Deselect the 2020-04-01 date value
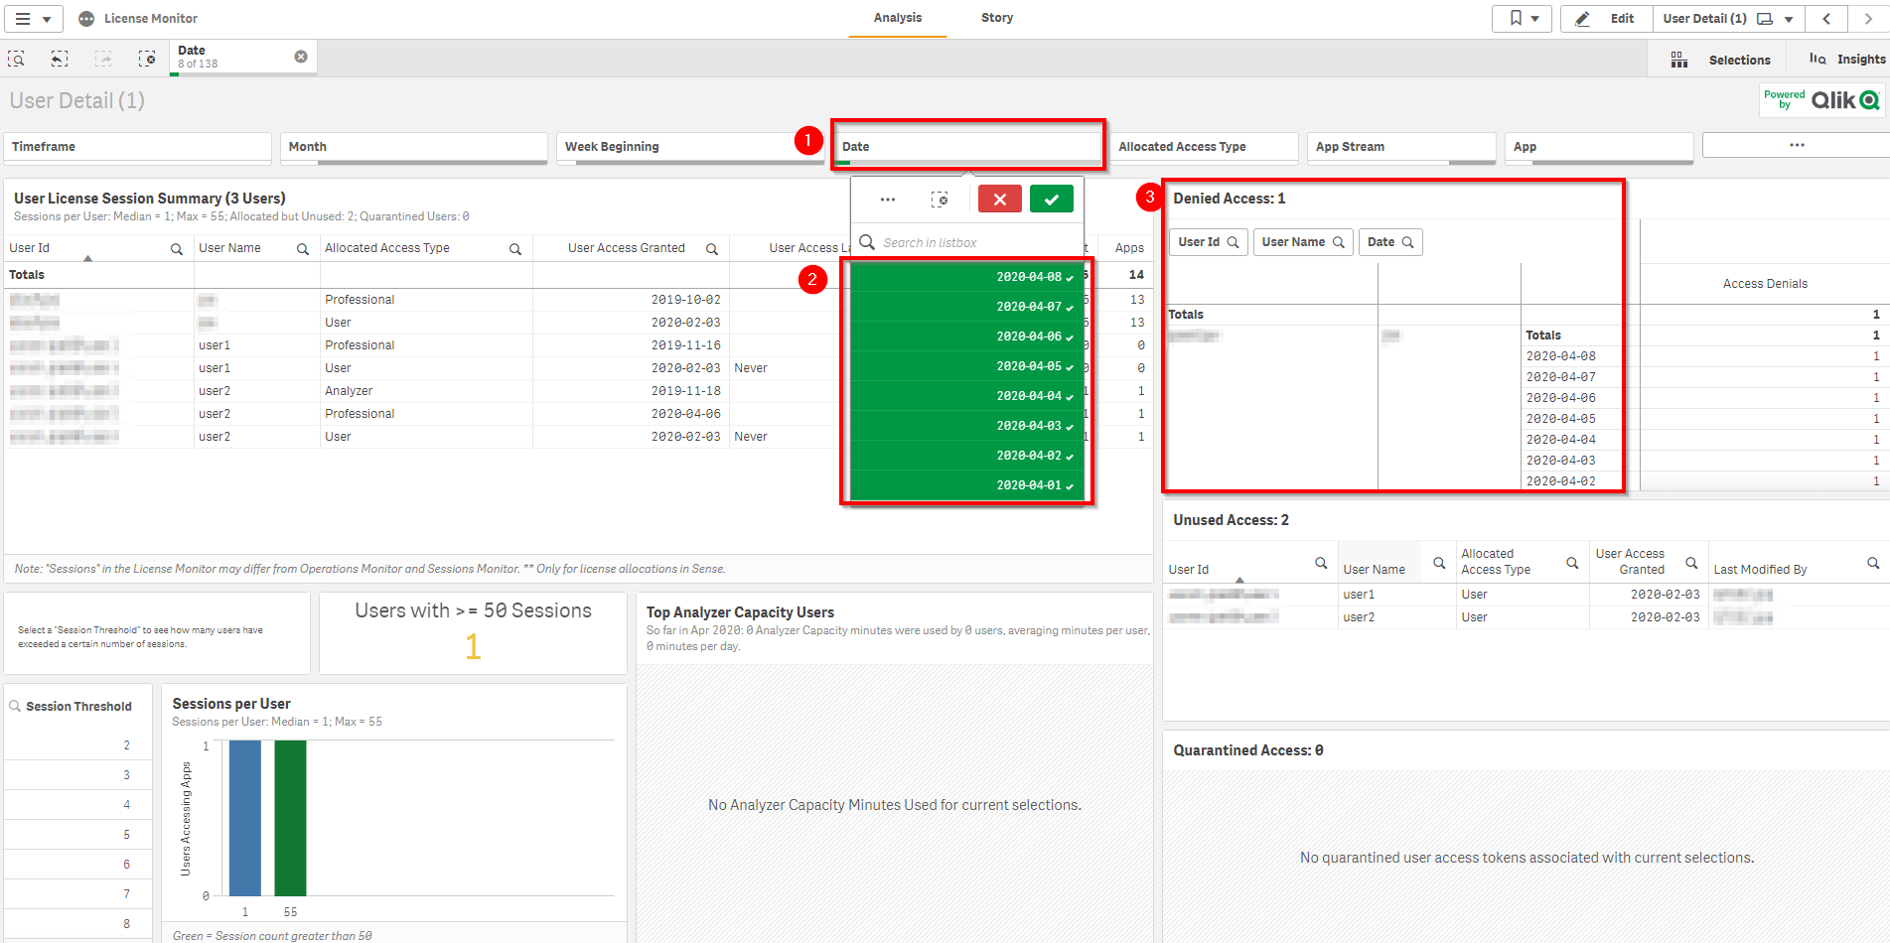Viewport: 1890px width, 943px height. [965, 484]
